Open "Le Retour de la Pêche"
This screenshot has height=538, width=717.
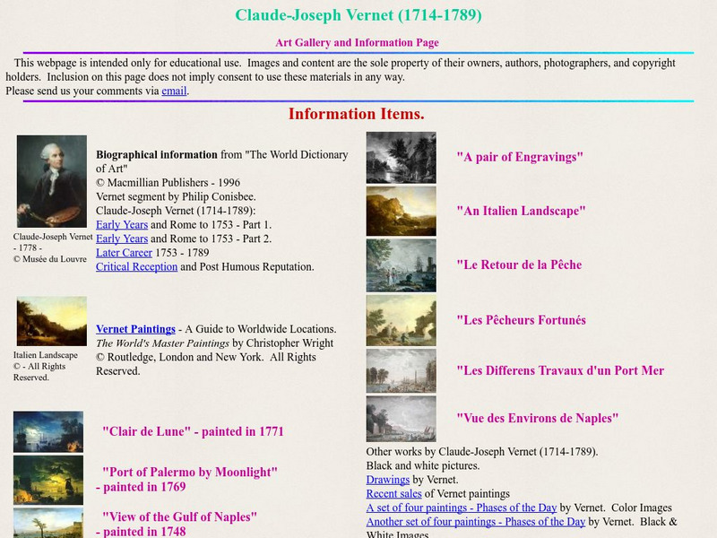tap(520, 265)
